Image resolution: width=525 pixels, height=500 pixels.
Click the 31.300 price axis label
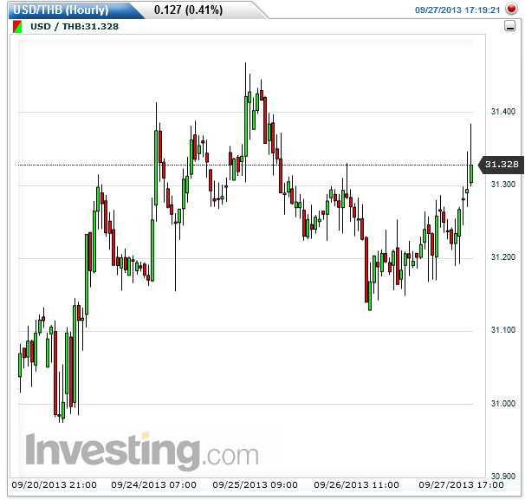pyautogui.click(x=502, y=185)
